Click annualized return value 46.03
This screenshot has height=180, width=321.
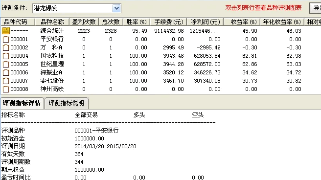click(294, 31)
